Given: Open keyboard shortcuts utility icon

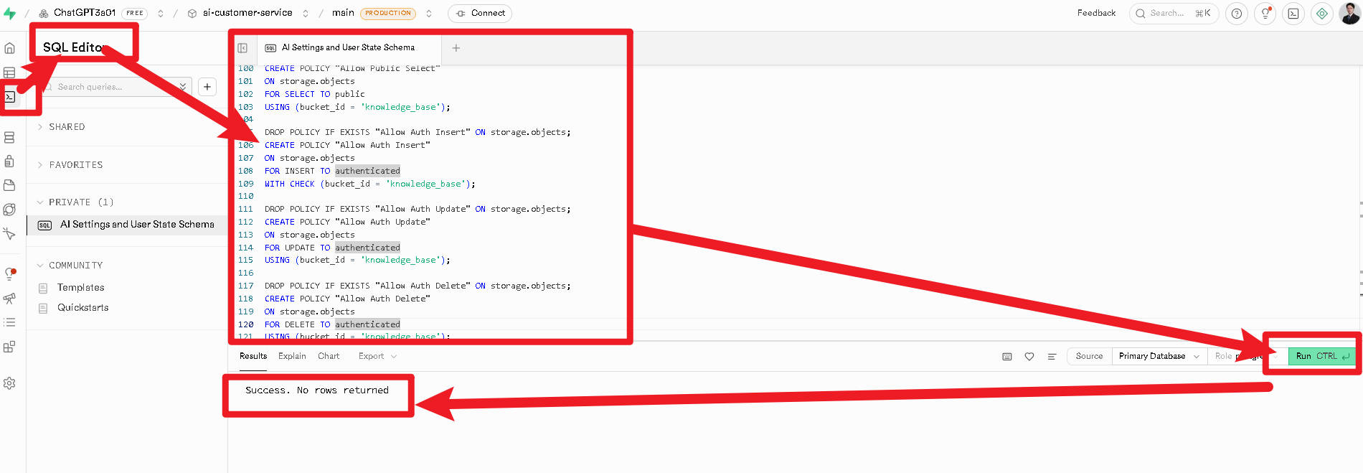Looking at the screenshot, I should (1007, 356).
